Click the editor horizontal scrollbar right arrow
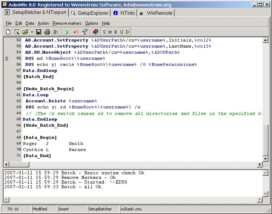The width and height of the screenshot is (272, 214). click(259, 164)
